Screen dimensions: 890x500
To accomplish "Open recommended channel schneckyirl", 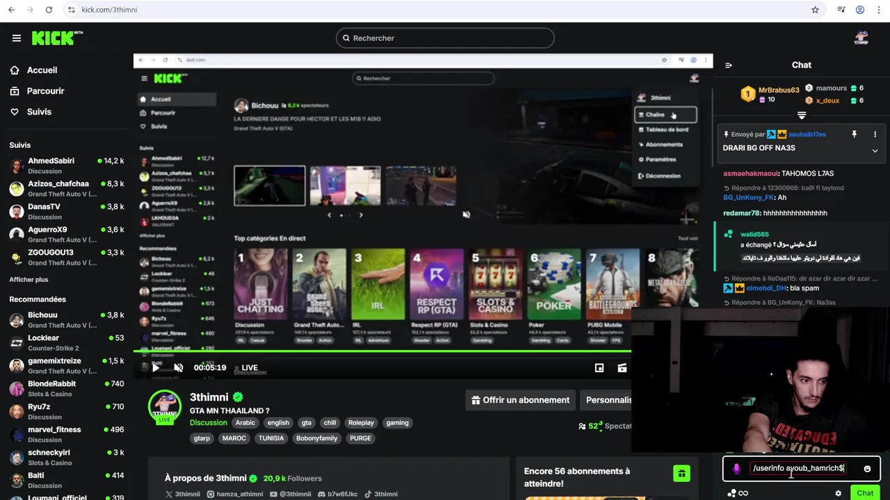I will [67, 457].
